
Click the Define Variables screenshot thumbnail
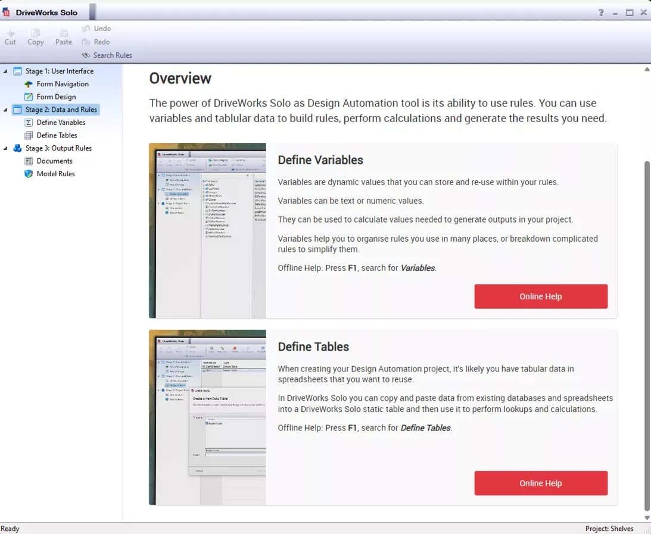coord(208,231)
